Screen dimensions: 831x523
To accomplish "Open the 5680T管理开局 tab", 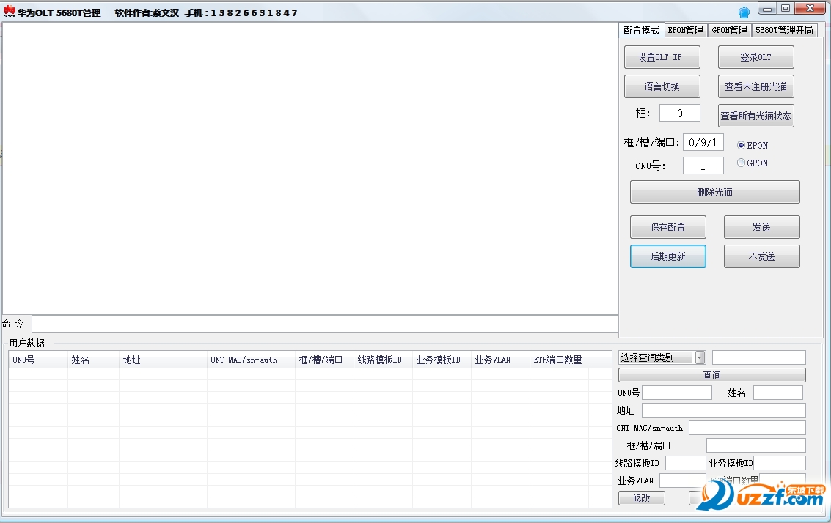I will click(786, 30).
